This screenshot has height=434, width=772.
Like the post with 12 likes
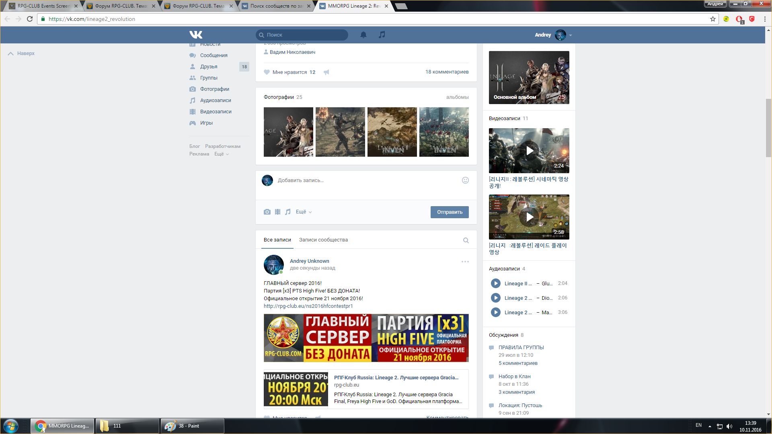pos(267,72)
